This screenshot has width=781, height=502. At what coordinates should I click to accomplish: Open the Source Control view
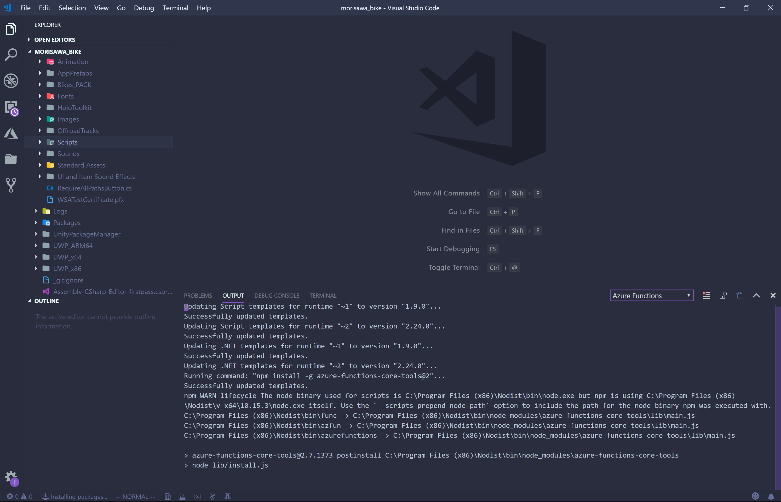(11, 185)
